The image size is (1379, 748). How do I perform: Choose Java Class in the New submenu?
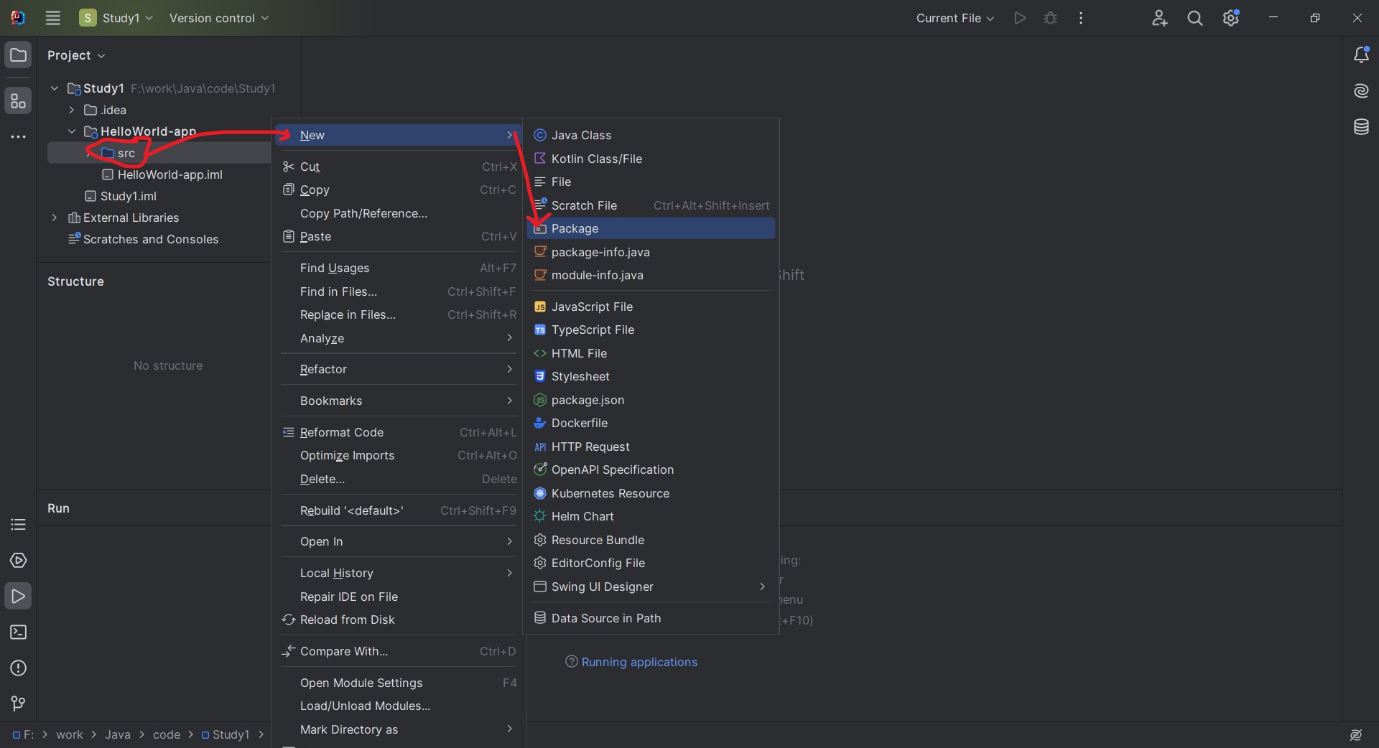tap(581, 135)
